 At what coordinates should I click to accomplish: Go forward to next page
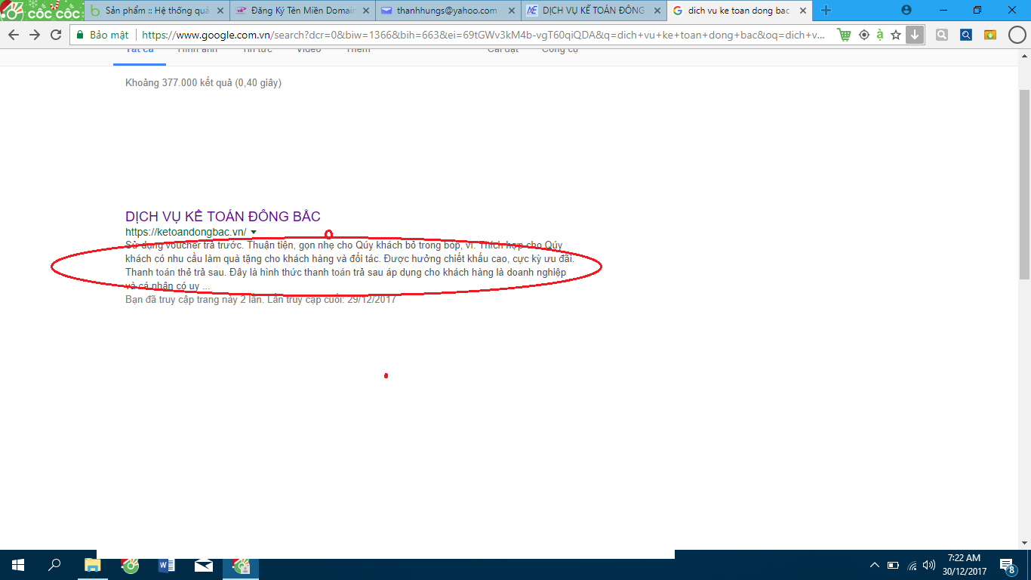click(x=35, y=35)
